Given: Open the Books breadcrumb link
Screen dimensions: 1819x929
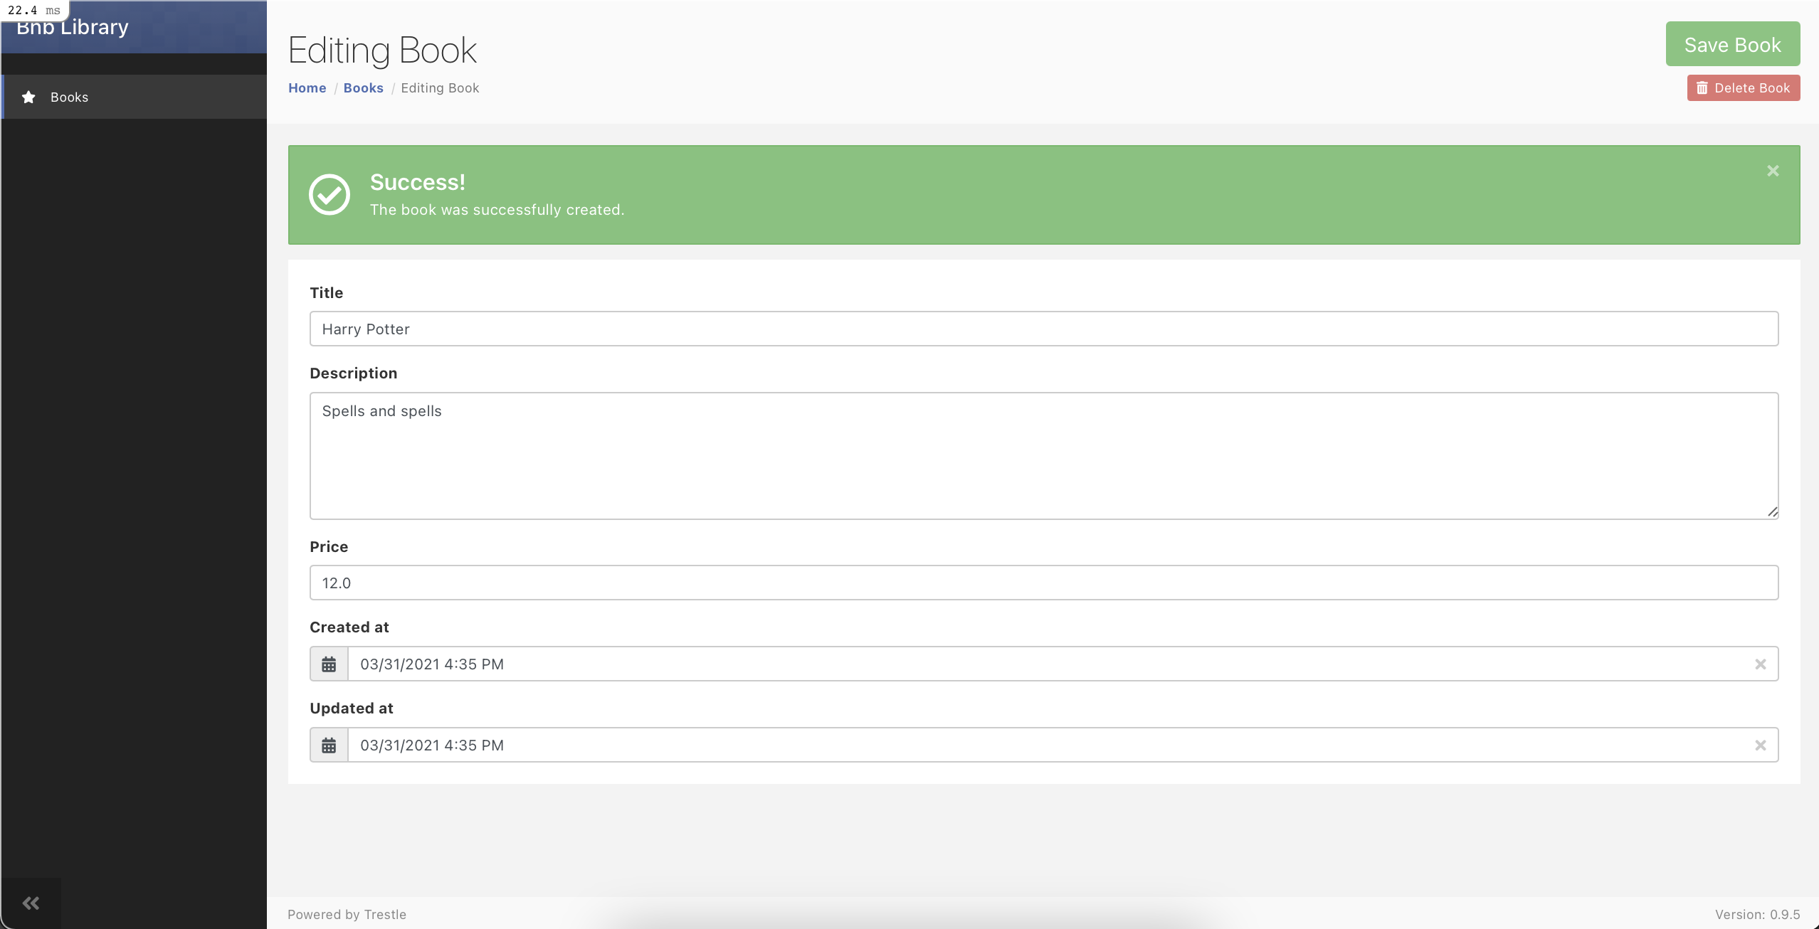Looking at the screenshot, I should click(x=363, y=88).
